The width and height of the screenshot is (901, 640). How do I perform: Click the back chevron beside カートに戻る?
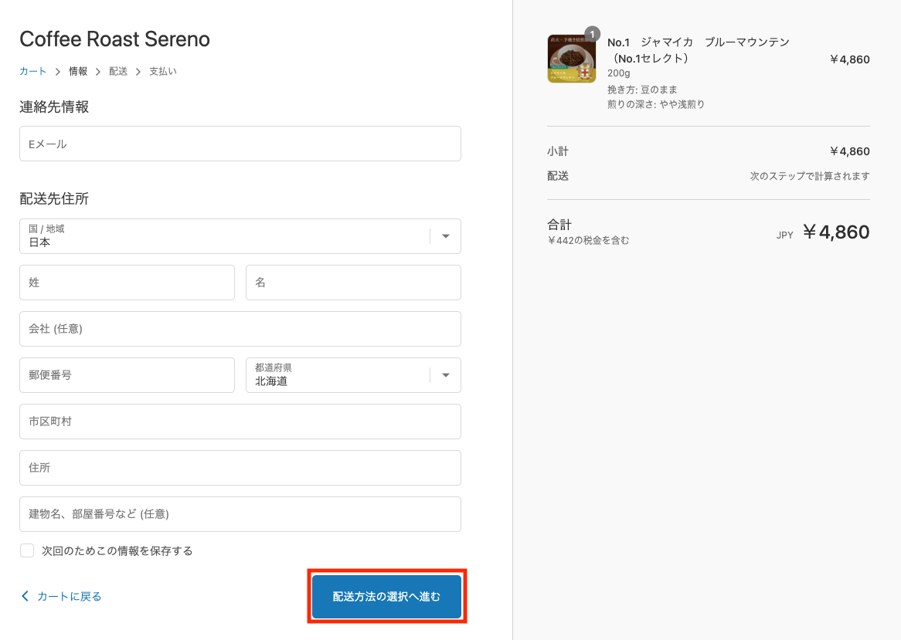[x=25, y=596]
